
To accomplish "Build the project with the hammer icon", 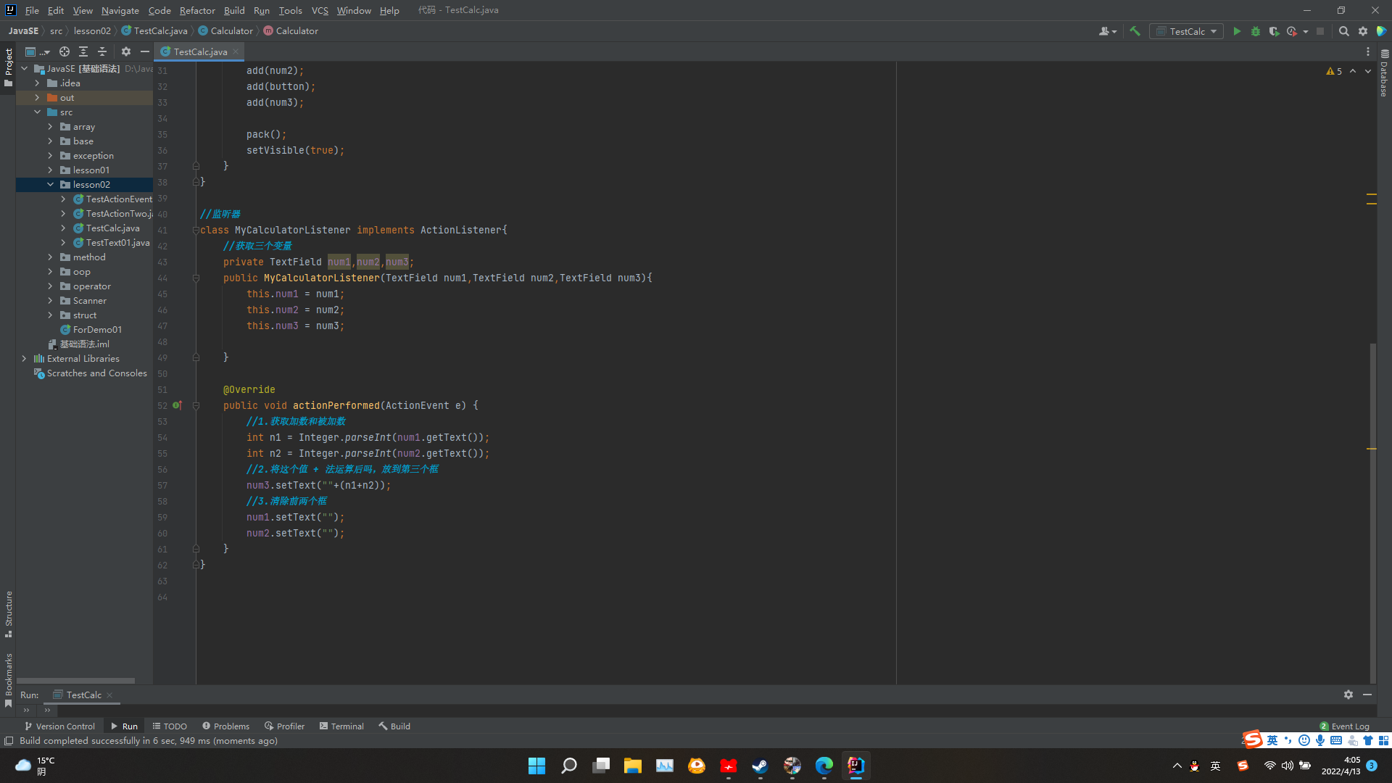I will [1135, 31].
